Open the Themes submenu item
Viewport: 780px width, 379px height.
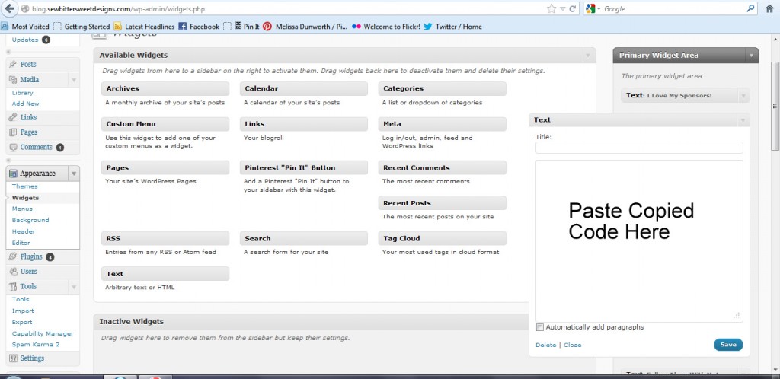(x=24, y=186)
